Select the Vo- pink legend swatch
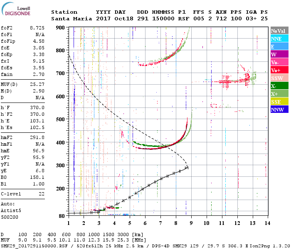This screenshot has height=249, width=291. [x=279, y=62]
